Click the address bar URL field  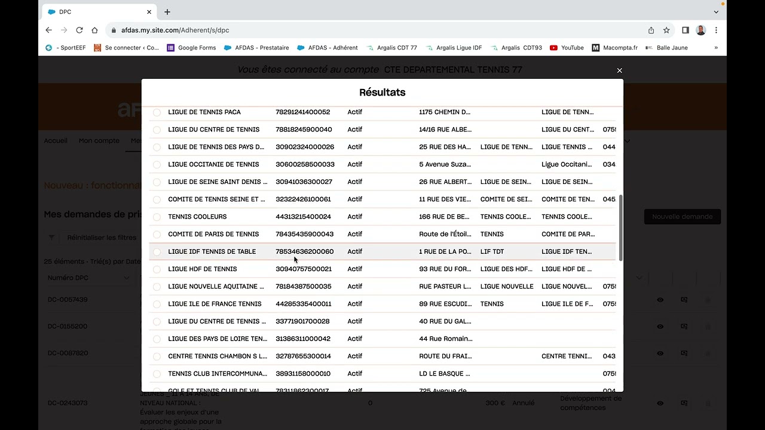(x=377, y=30)
